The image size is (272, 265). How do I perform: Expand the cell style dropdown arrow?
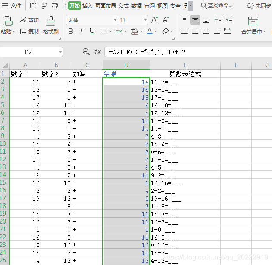coord(125,32)
